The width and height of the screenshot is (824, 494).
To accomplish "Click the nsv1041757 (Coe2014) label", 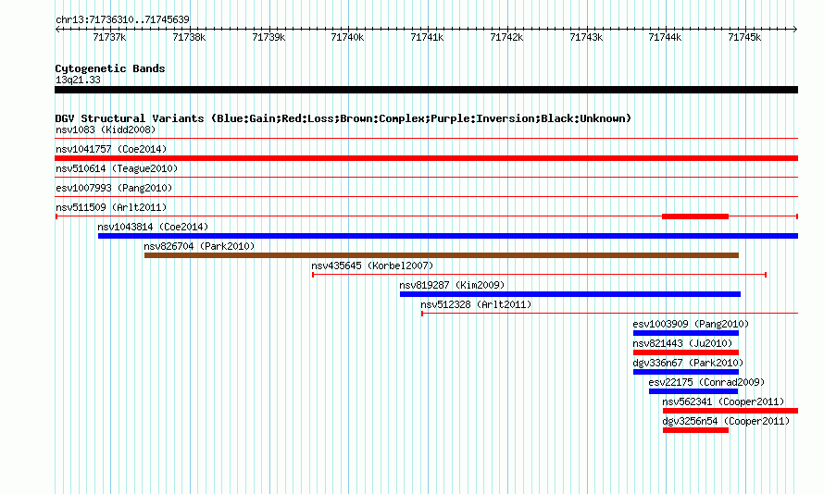I will (x=111, y=149).
